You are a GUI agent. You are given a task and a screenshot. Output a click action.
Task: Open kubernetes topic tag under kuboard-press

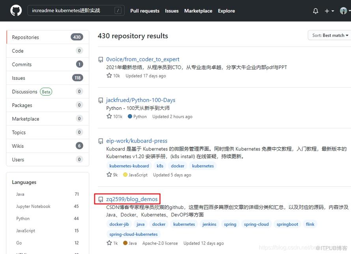(203, 166)
